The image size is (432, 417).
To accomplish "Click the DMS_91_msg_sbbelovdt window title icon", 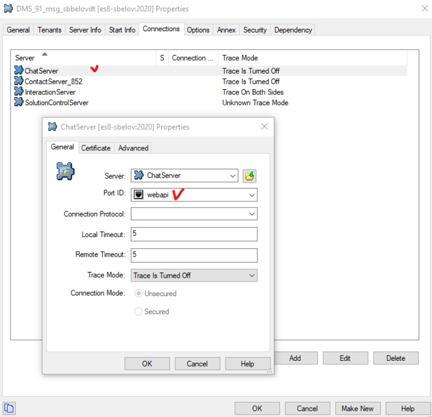I will [8, 9].
